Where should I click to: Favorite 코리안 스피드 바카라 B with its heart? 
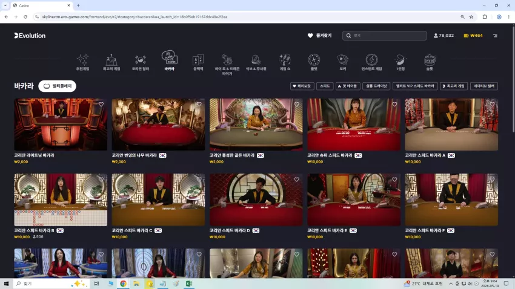tap(101, 180)
